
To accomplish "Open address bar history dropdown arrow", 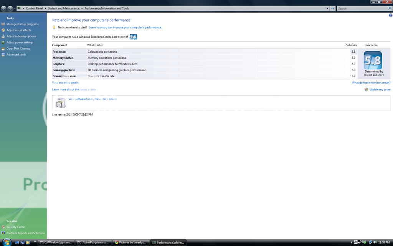I will (327, 8).
